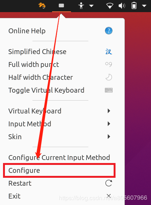The width and height of the screenshot is (151, 205).
Task: Click the volume speaker icon
Action: 122,6
